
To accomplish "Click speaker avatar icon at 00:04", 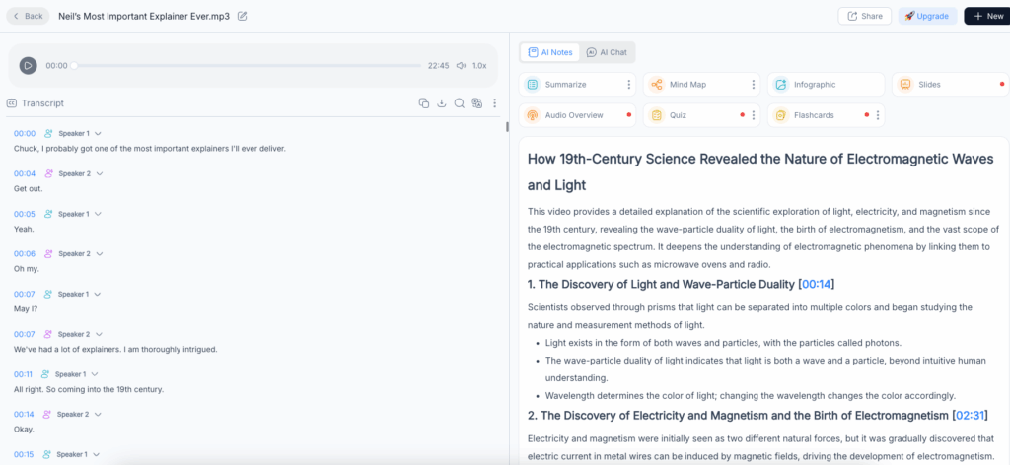I will [x=48, y=173].
